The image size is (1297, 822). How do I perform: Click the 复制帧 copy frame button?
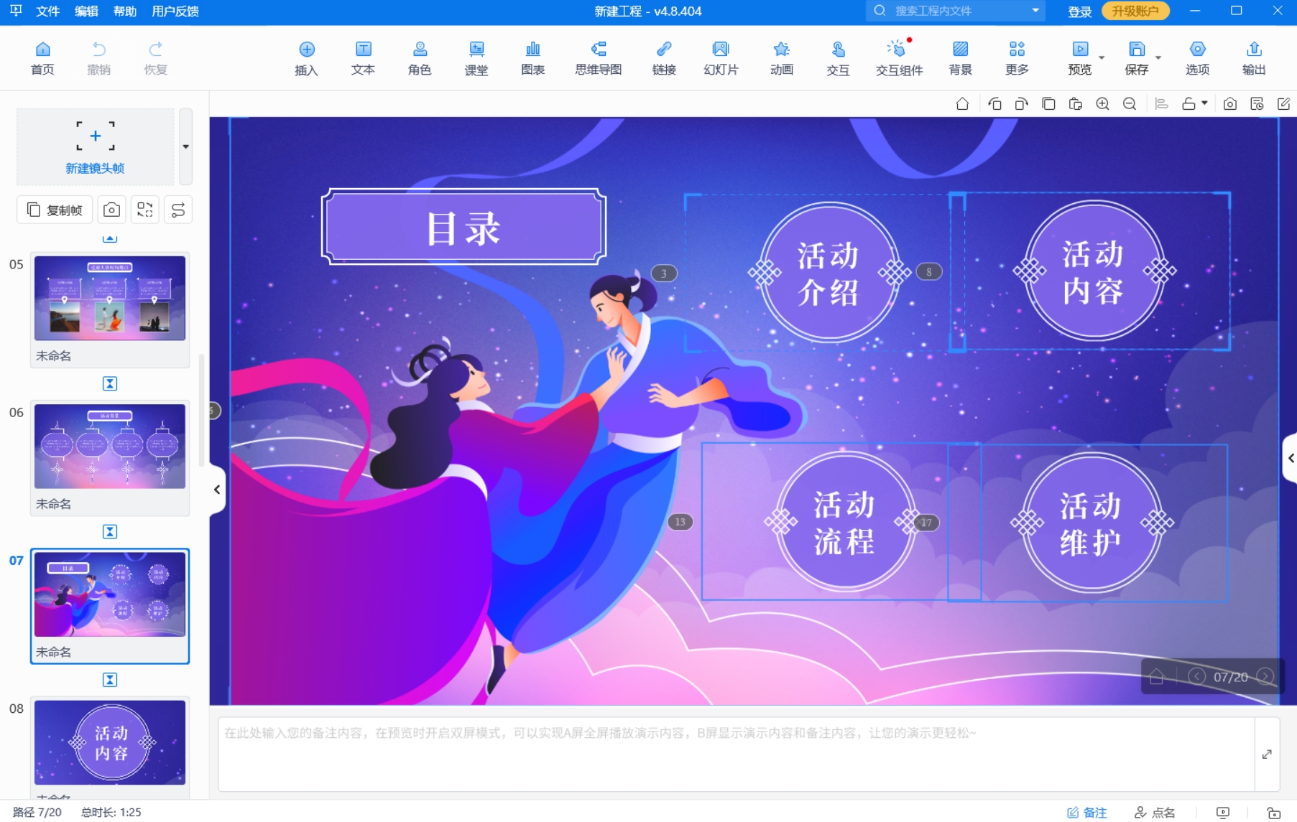click(x=55, y=210)
